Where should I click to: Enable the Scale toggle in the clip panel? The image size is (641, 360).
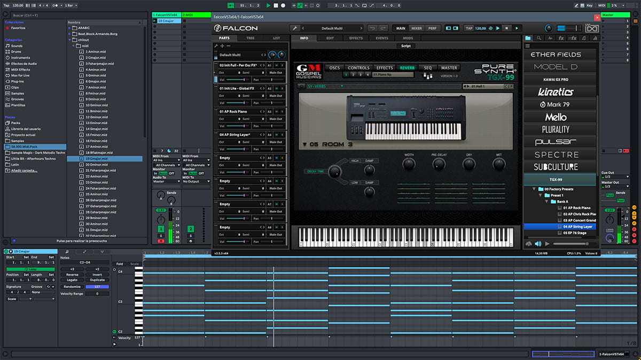12,299
